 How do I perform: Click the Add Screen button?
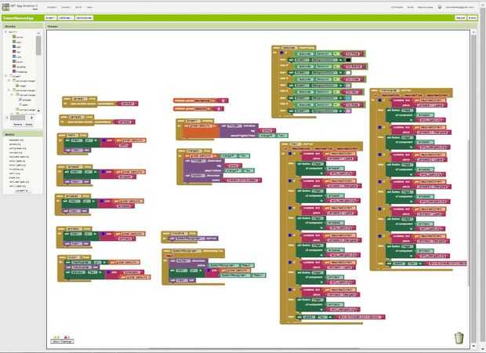point(66,18)
